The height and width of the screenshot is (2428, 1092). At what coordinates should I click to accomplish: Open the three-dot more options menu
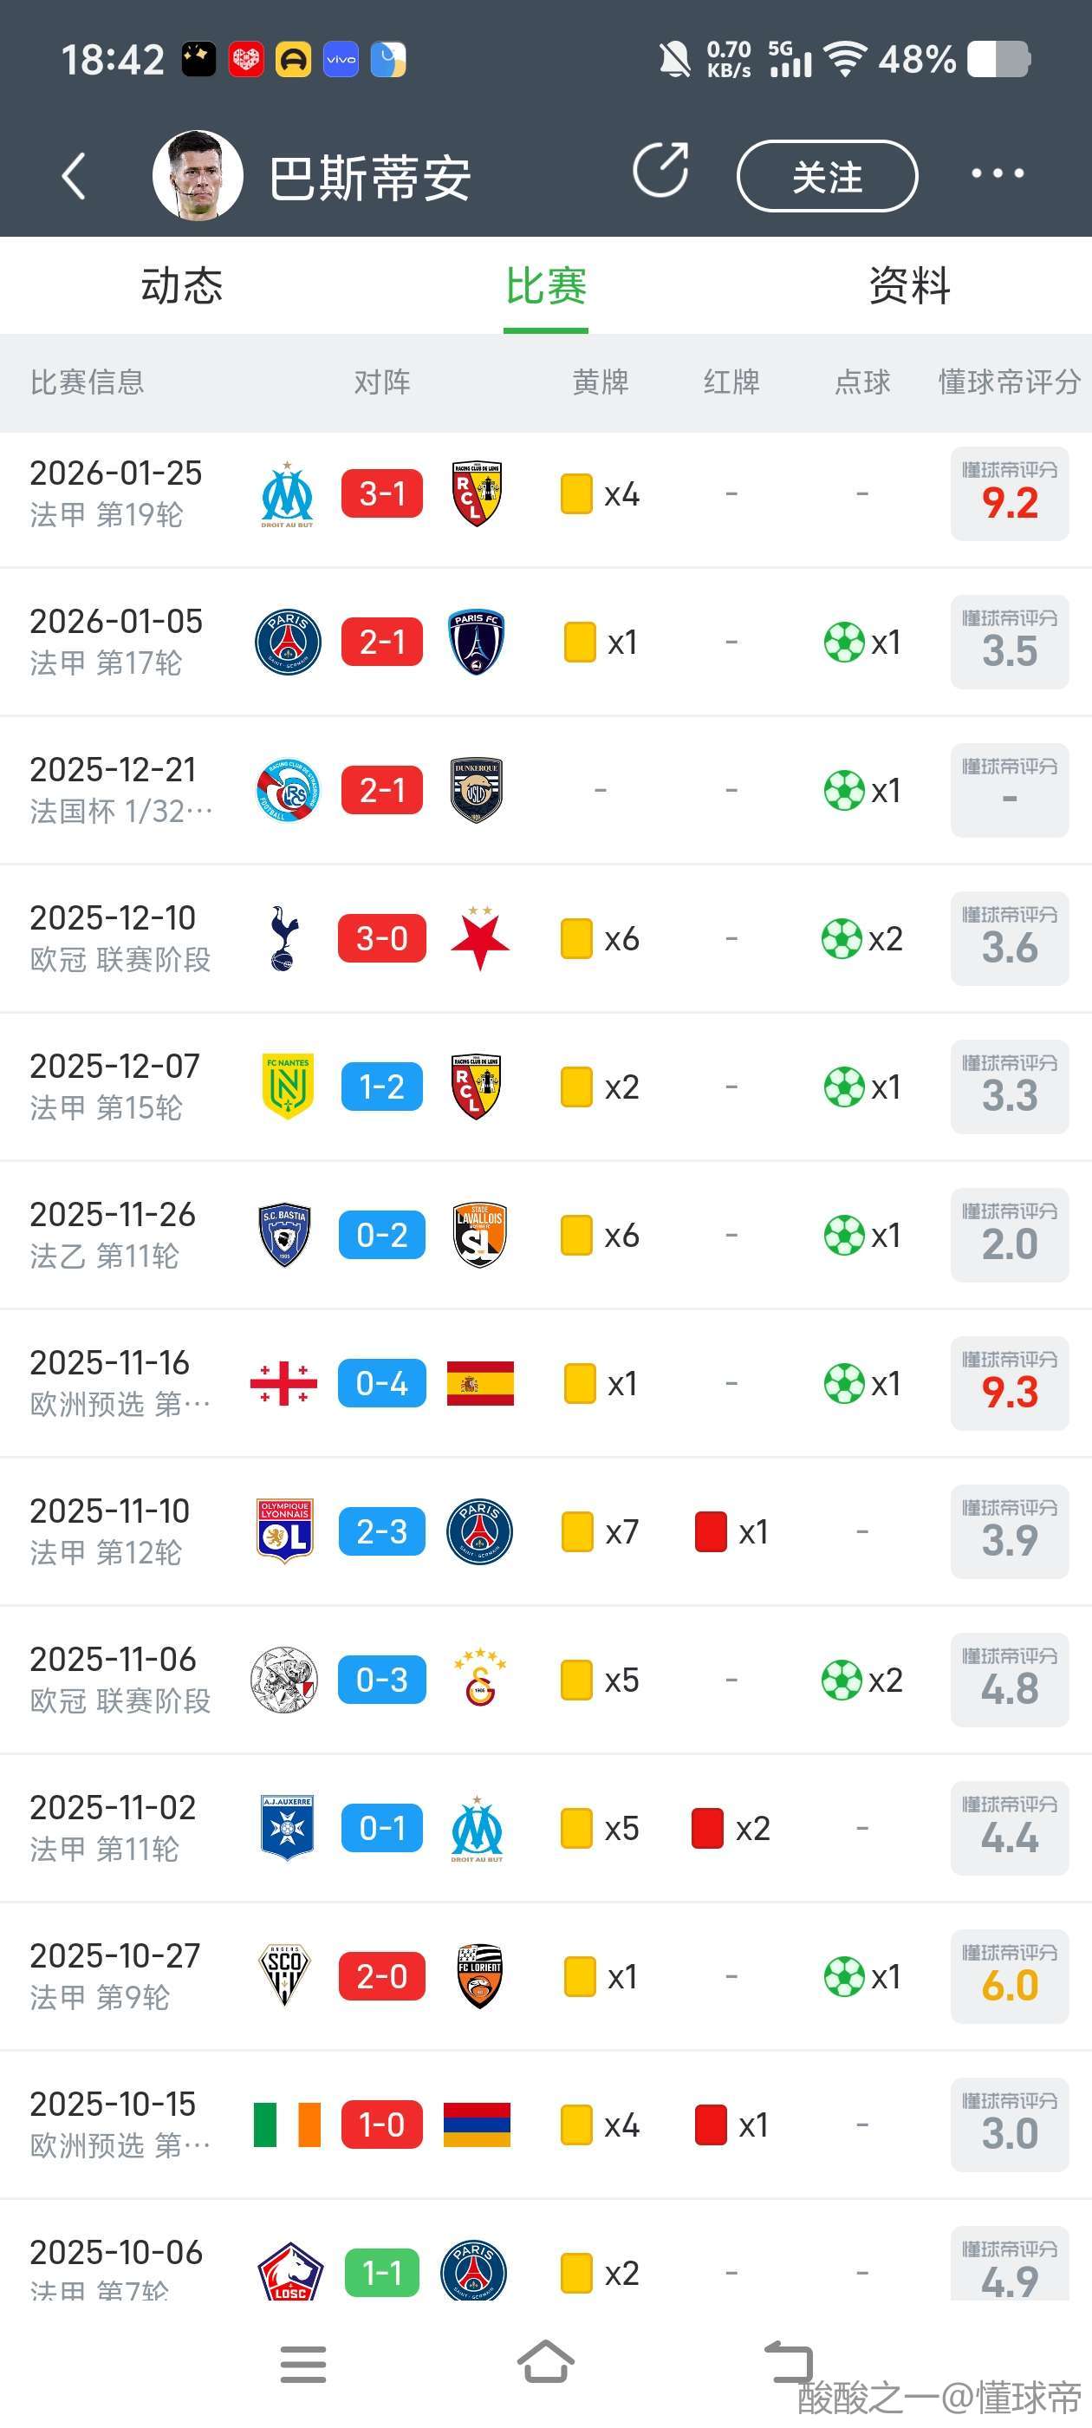[997, 173]
